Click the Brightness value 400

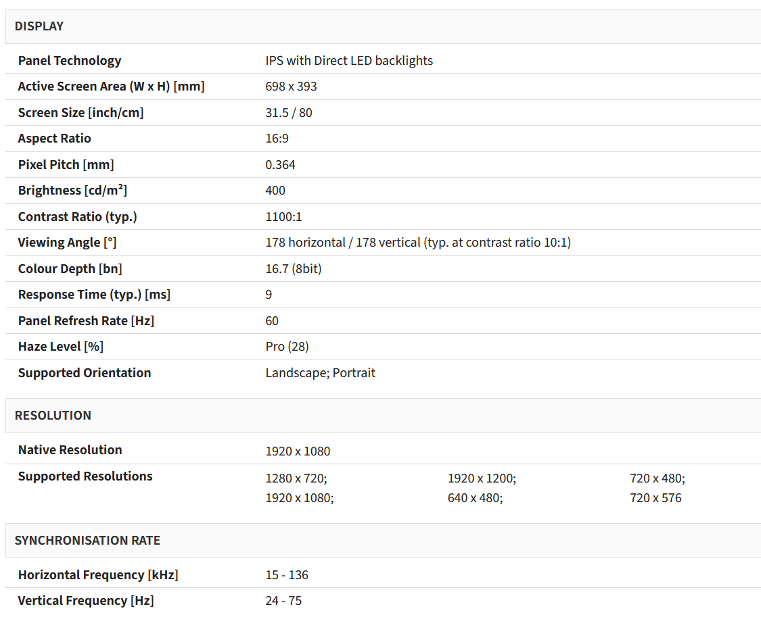click(275, 191)
